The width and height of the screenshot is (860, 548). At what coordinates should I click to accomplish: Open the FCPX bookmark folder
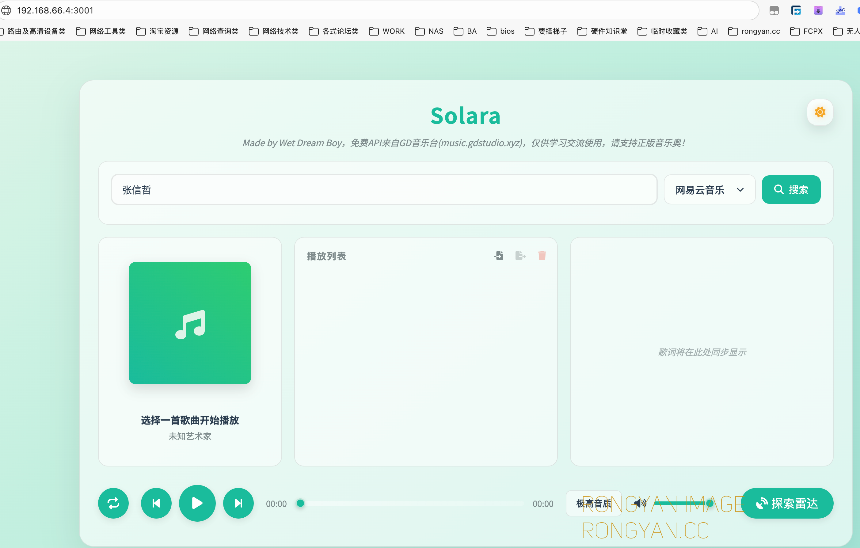point(806,31)
